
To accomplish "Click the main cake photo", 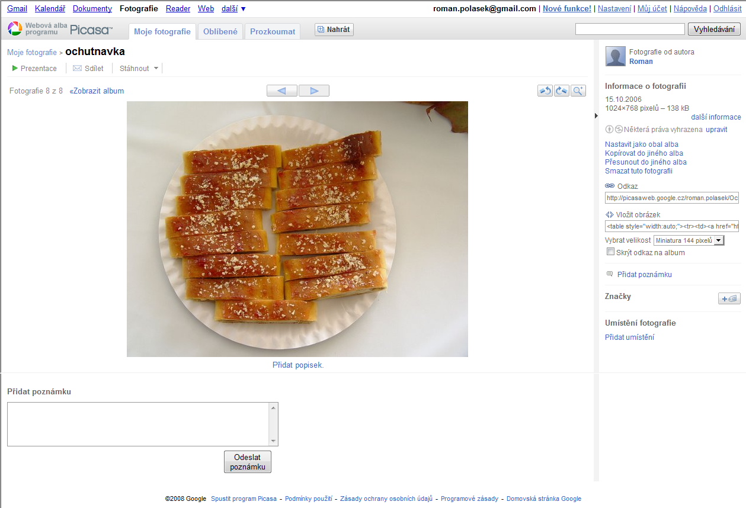I will (x=297, y=229).
